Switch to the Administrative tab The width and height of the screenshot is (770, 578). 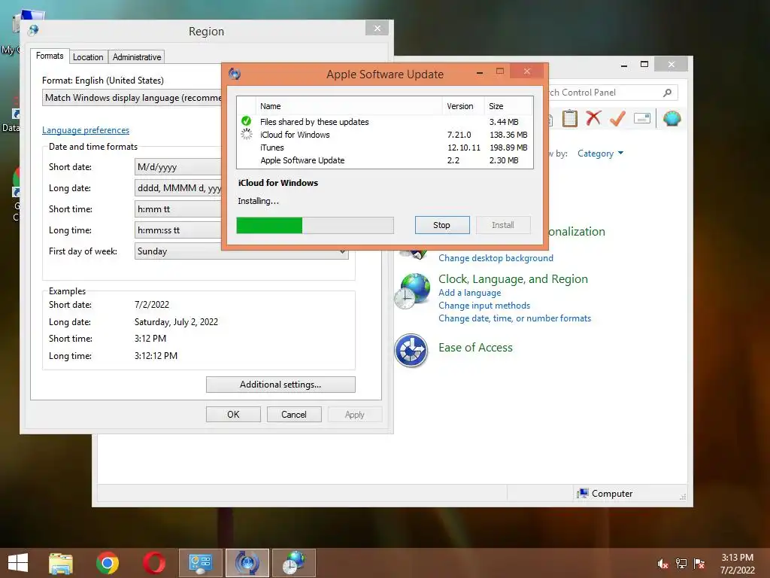coord(137,57)
